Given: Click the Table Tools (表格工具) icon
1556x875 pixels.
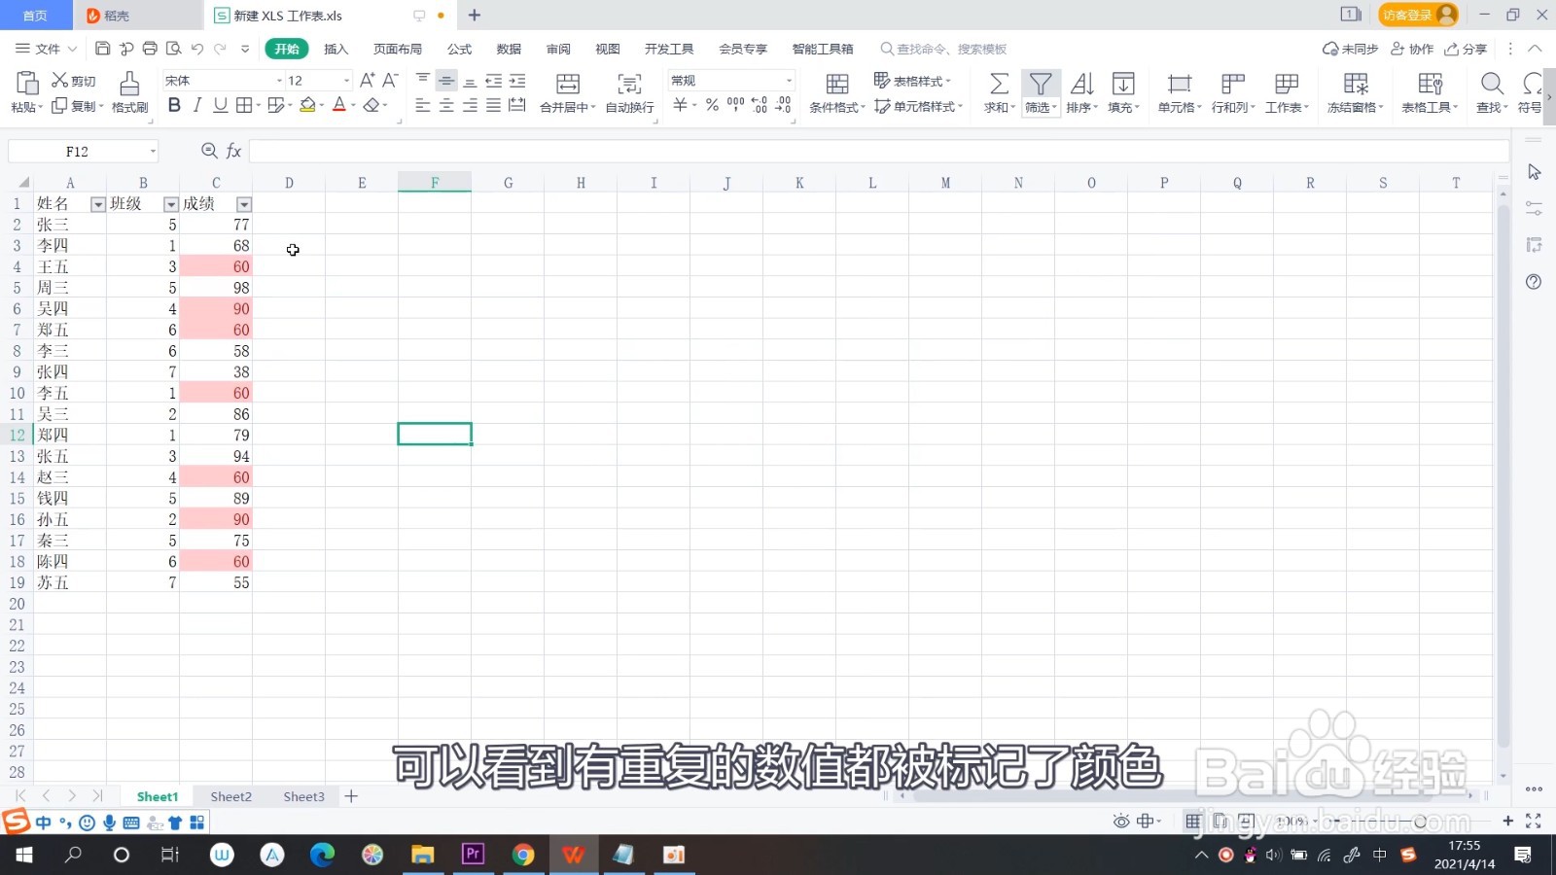Looking at the screenshot, I should coord(1430,84).
